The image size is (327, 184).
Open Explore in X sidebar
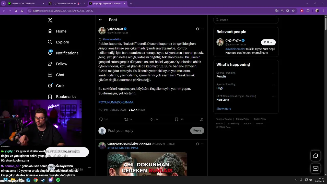58,42
